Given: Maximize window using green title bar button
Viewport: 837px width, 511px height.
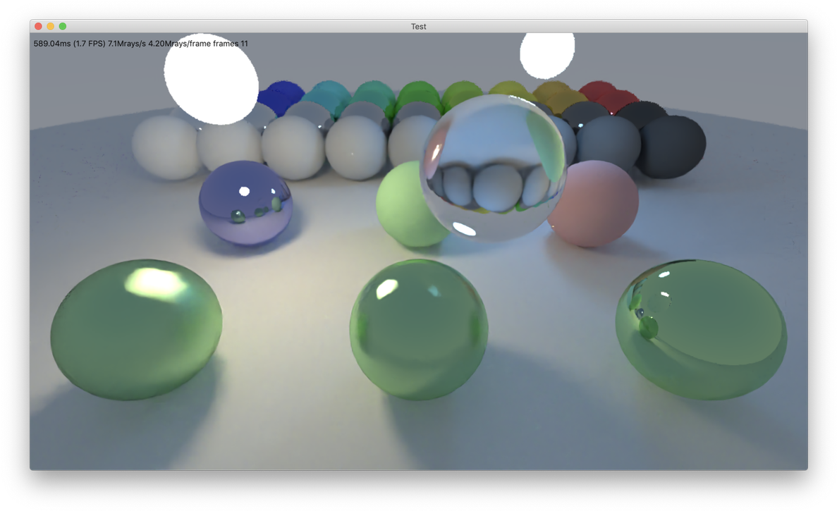Looking at the screenshot, I should pos(63,26).
